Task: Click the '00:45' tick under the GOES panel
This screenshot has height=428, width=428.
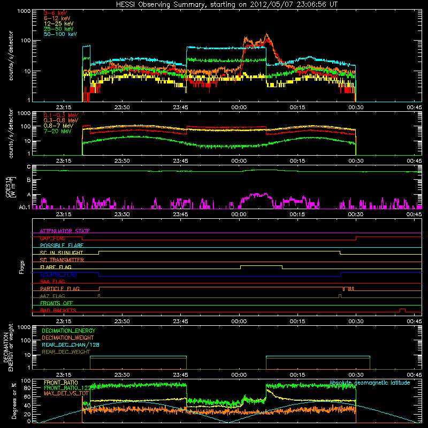Action: pyautogui.click(x=414, y=215)
